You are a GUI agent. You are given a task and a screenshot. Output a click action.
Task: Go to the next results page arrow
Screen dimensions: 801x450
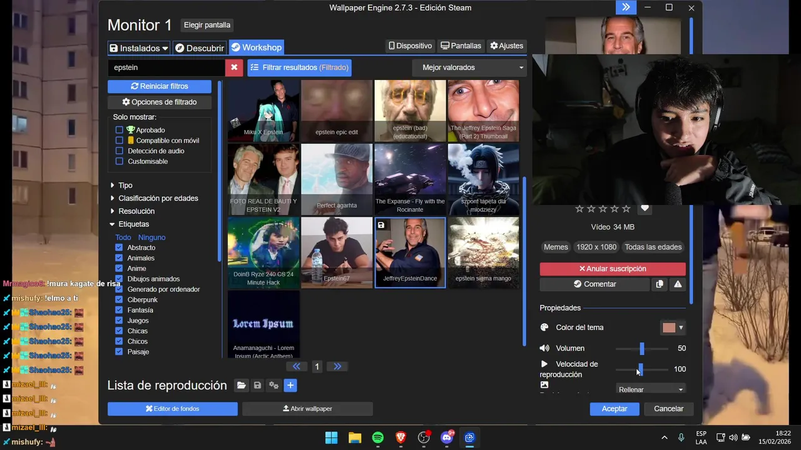337,366
